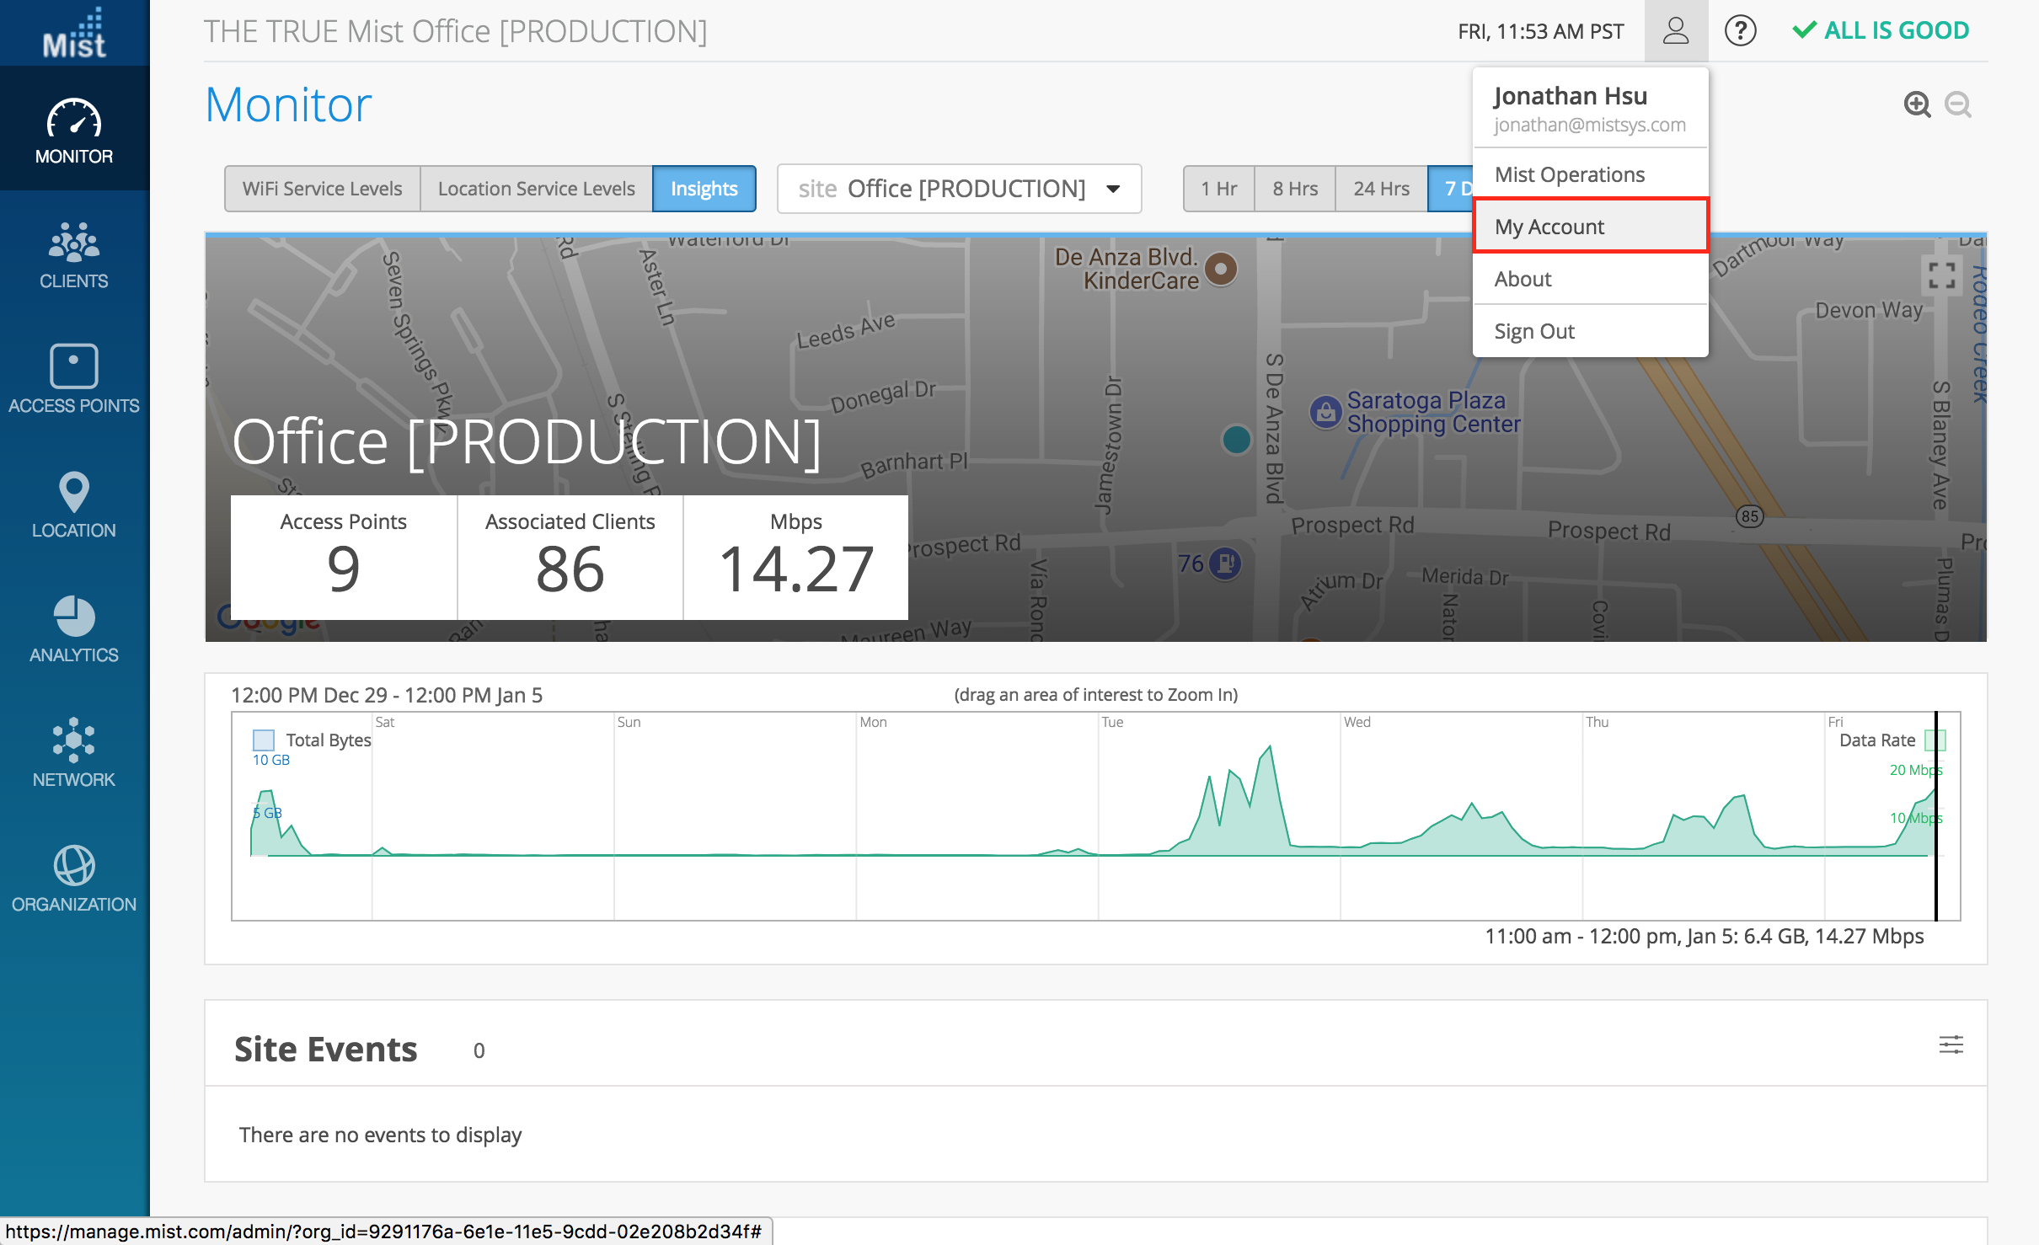Click the jonathan@mistsys.com email text
Image resolution: width=2039 pixels, height=1245 pixels.
[1589, 125]
